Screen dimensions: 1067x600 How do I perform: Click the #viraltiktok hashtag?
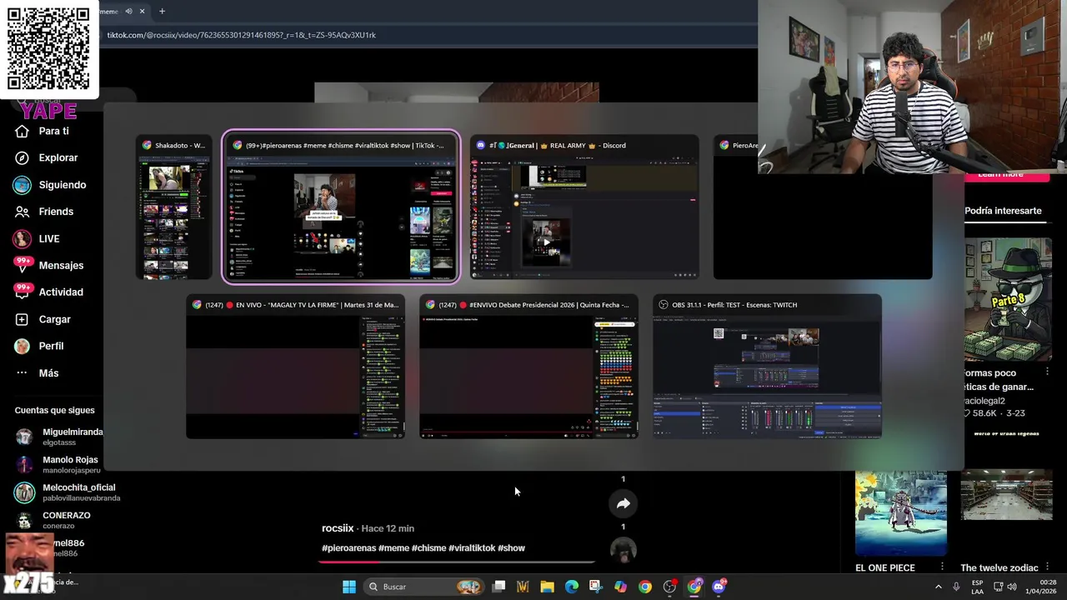click(x=472, y=548)
